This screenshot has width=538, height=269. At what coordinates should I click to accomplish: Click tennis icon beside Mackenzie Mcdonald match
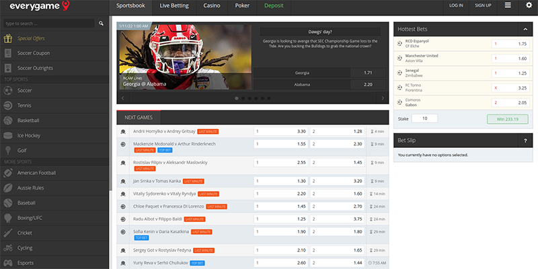point(123,144)
